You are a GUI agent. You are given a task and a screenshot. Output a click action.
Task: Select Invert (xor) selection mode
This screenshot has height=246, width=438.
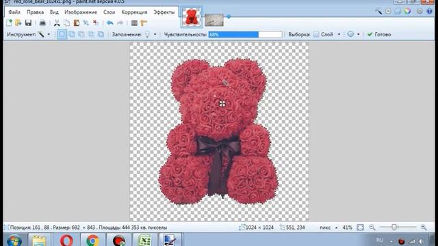(101, 34)
